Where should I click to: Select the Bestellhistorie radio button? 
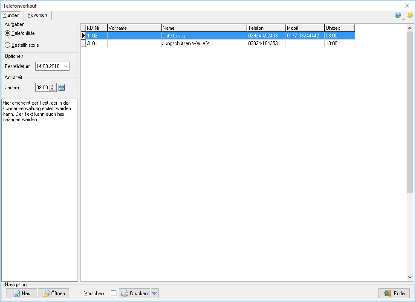pyautogui.click(x=7, y=45)
